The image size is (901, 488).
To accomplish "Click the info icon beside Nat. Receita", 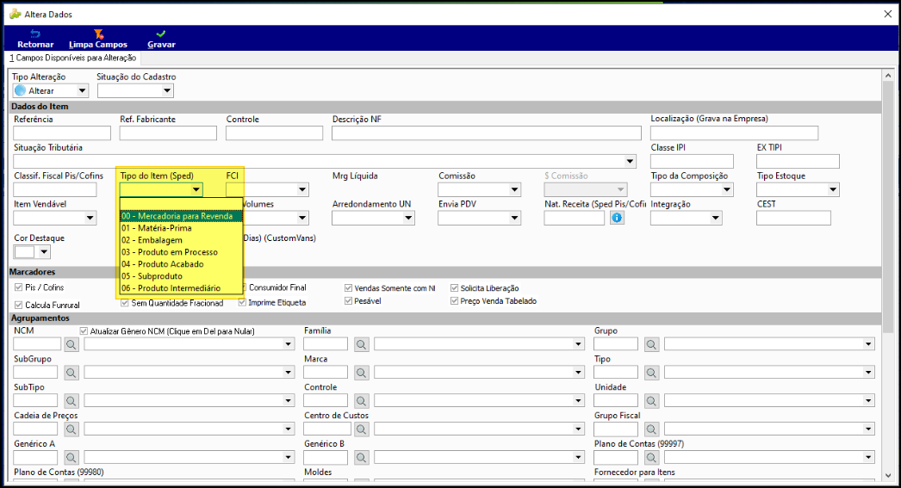I will click(x=617, y=218).
